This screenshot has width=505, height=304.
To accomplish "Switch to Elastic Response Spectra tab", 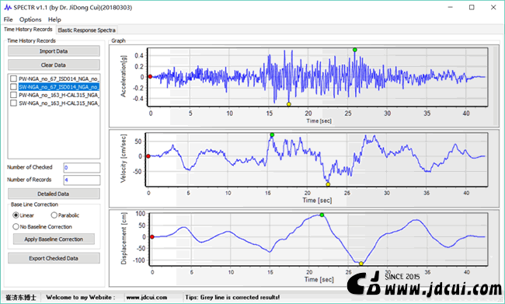I will [87, 30].
